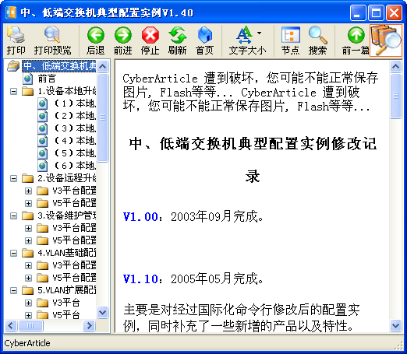Screen dimensions: 407x354
Task: Open the search (搜索) tool
Action: click(317, 41)
